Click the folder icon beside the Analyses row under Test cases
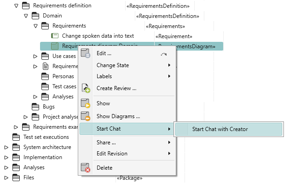 (45, 97)
